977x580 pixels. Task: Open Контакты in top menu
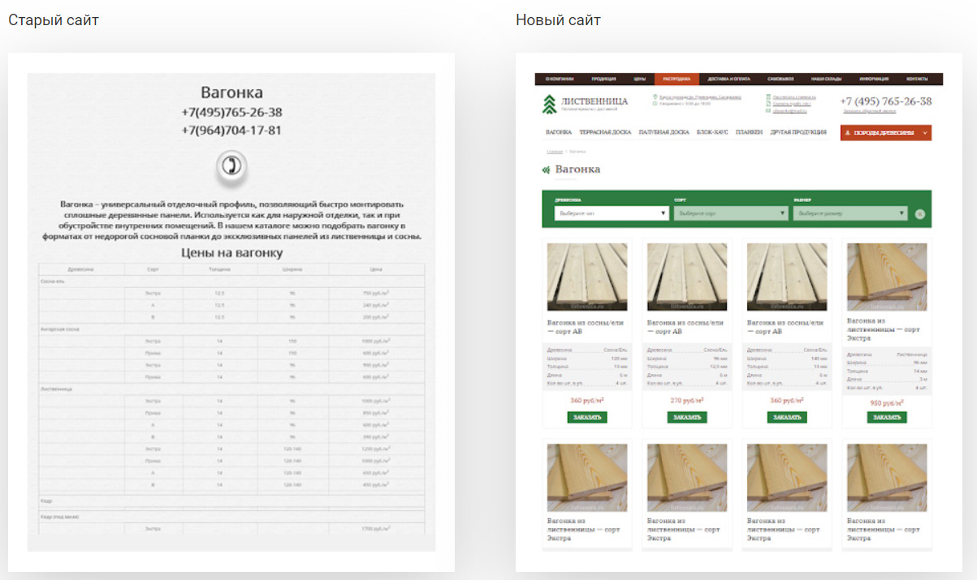917,79
